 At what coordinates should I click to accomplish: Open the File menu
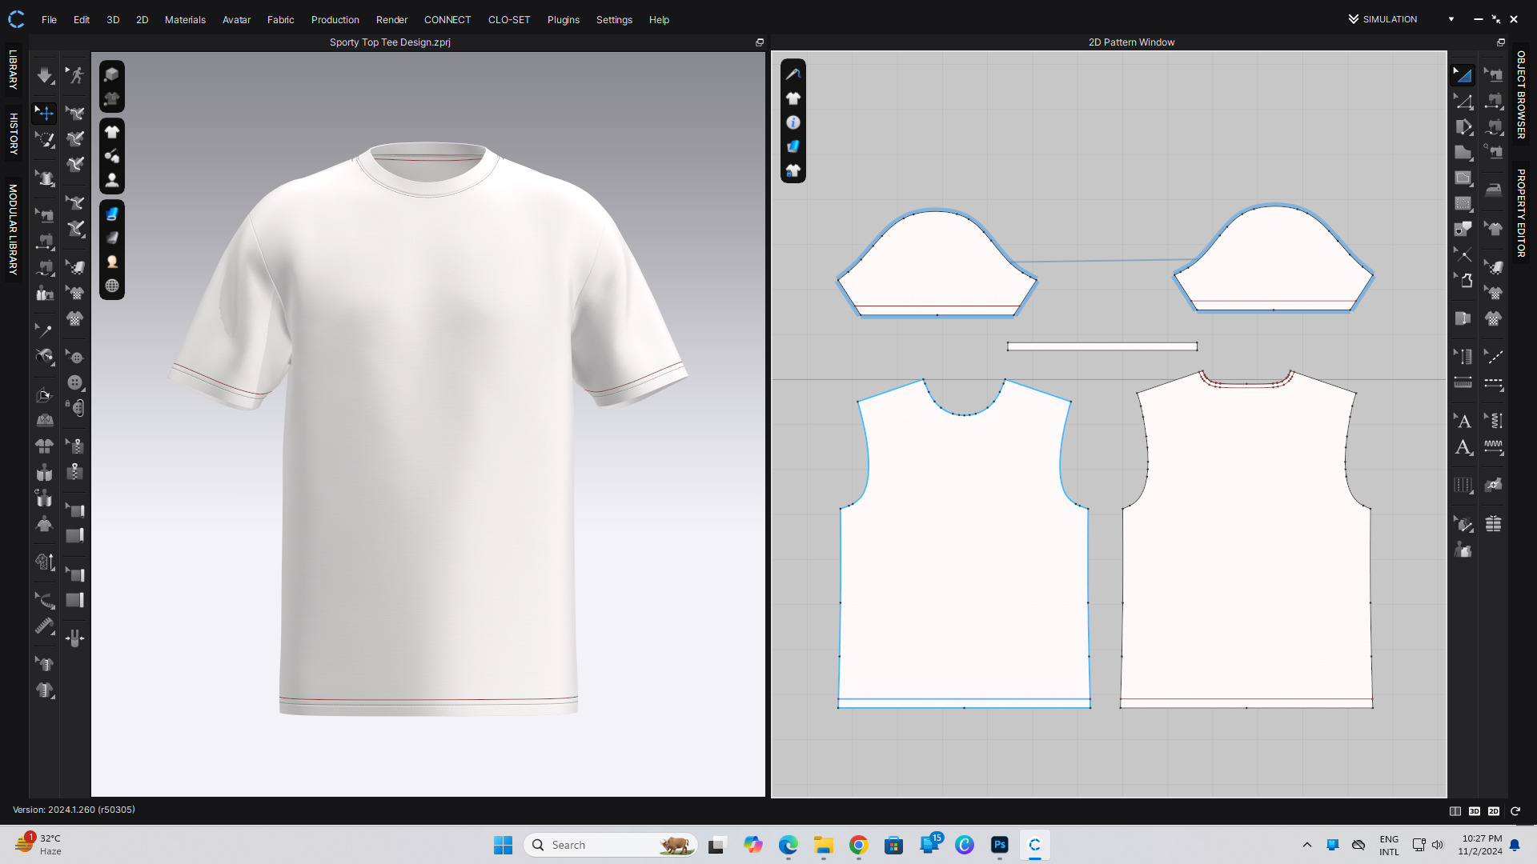tap(49, 19)
